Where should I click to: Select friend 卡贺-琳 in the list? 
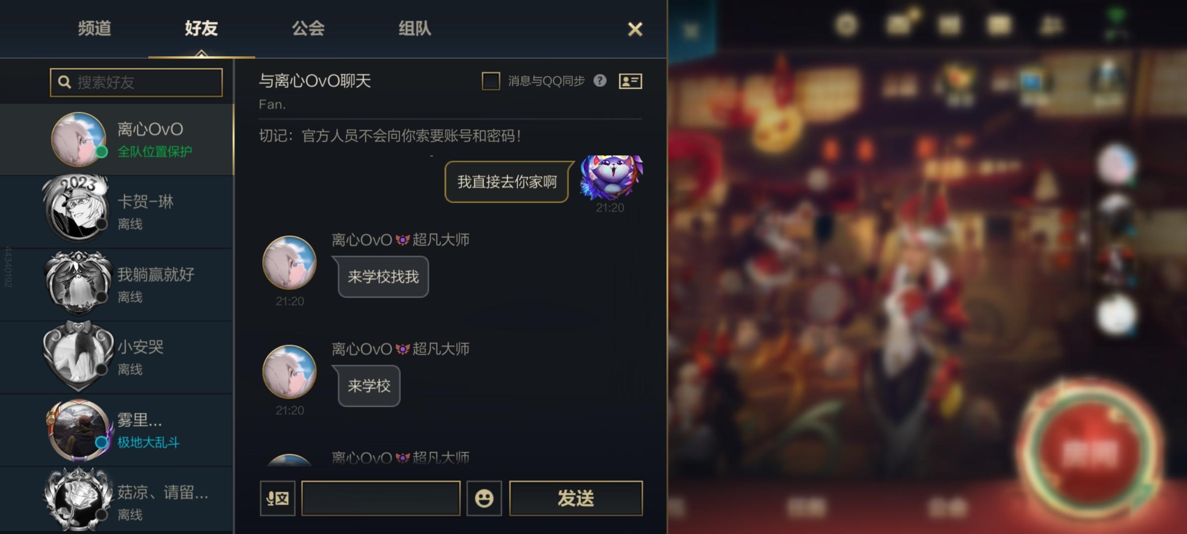click(116, 212)
